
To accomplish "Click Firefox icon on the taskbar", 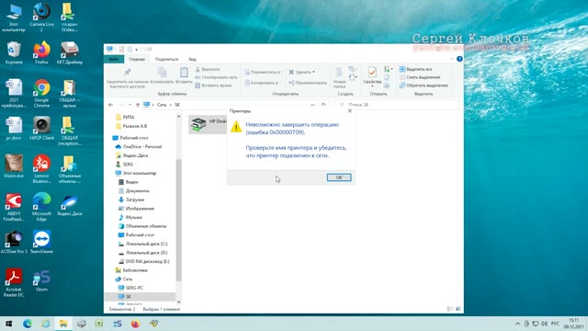I will click(135, 324).
